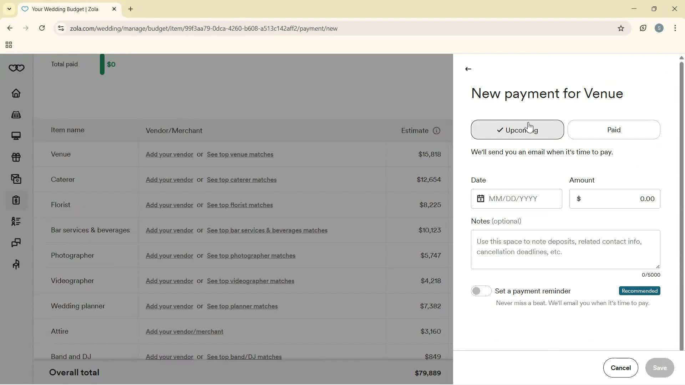Click the Estimate info icon
This screenshot has height=385, width=685.
coord(436,131)
